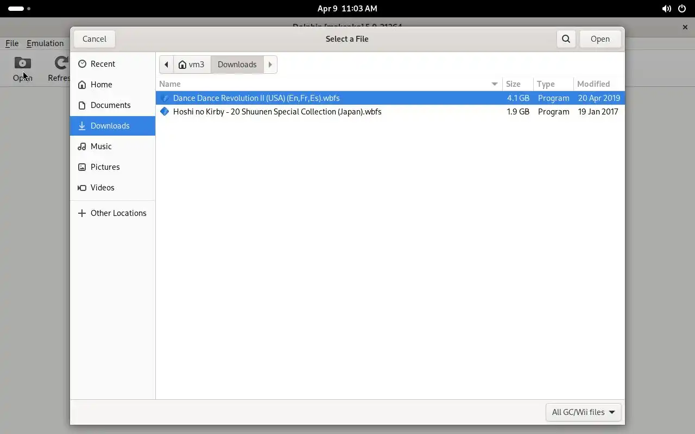
Task: Click the Cancel button
Action: pos(94,39)
